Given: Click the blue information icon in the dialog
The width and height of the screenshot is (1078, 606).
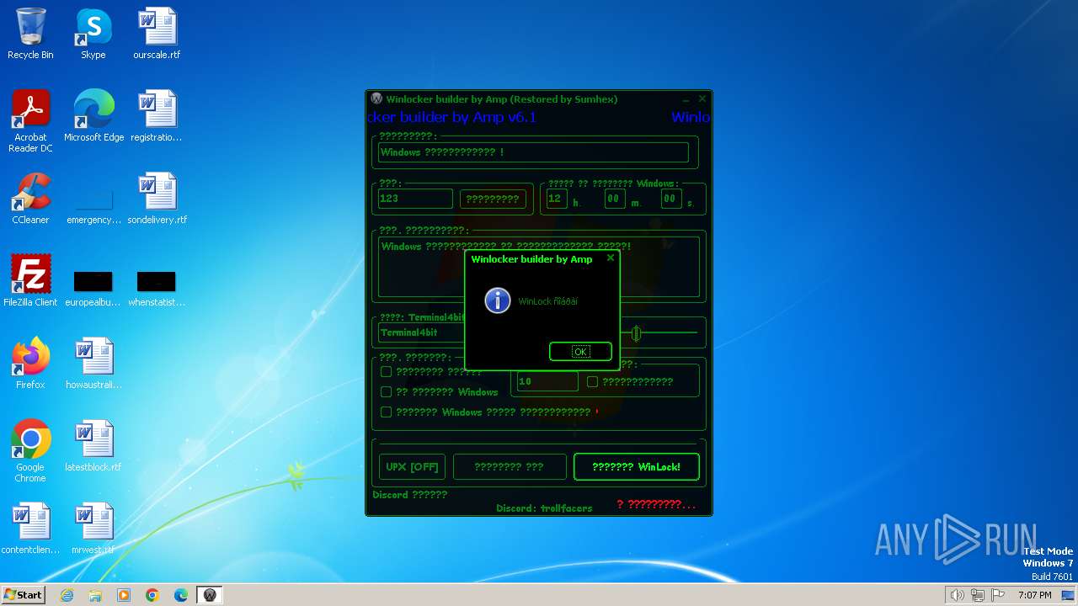Looking at the screenshot, I should 498,300.
